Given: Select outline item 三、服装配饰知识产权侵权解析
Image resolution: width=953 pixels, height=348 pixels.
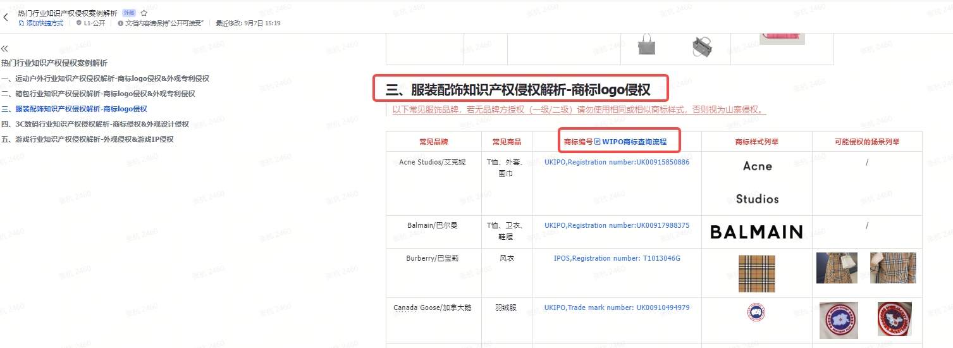Looking at the screenshot, I should [74, 109].
